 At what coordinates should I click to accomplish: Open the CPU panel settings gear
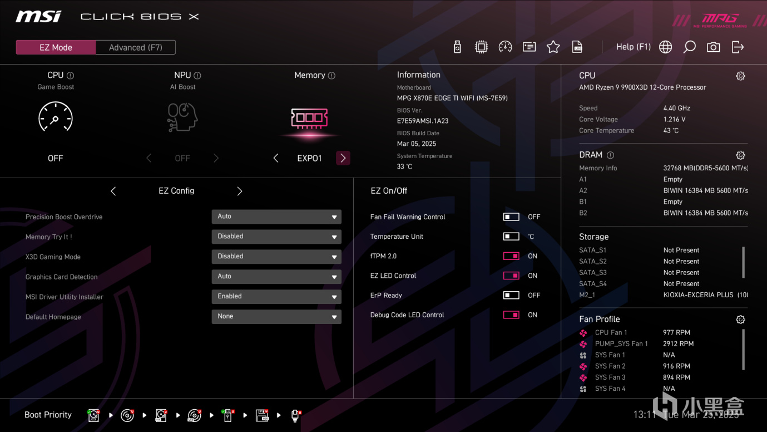(x=740, y=76)
